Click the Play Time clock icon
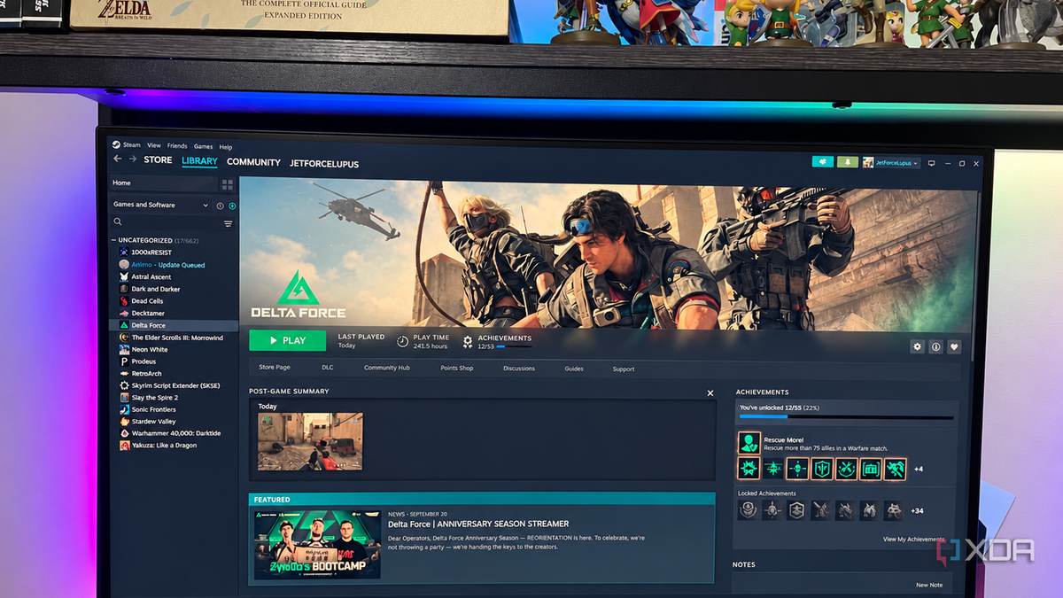This screenshot has height=598, width=1063. coord(402,341)
